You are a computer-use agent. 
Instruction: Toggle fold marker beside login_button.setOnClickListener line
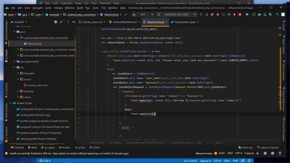click(x=88, y=51)
